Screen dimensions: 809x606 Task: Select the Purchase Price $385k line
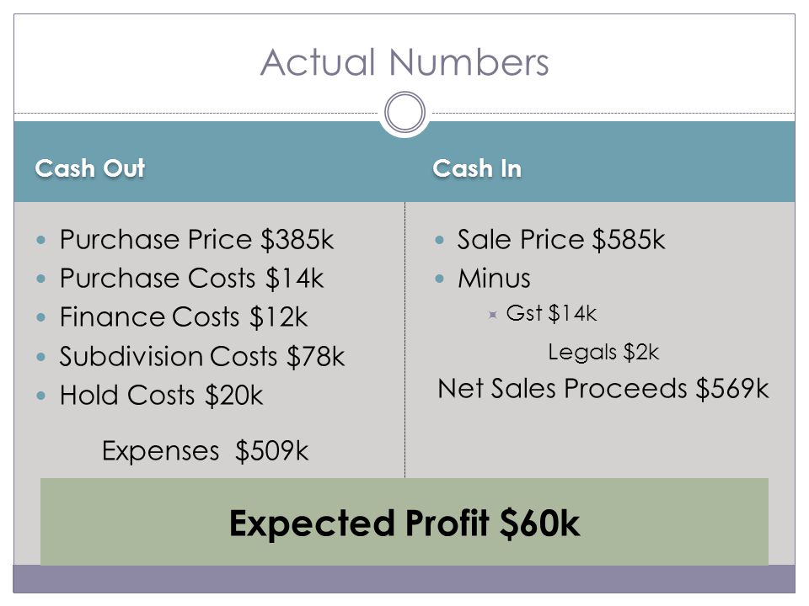point(196,240)
